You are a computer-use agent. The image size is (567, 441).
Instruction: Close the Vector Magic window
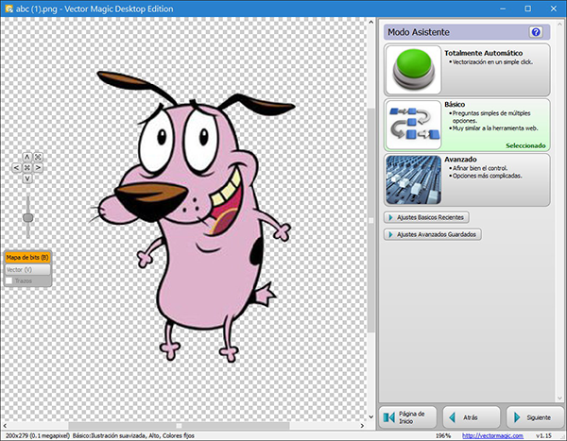click(x=554, y=8)
